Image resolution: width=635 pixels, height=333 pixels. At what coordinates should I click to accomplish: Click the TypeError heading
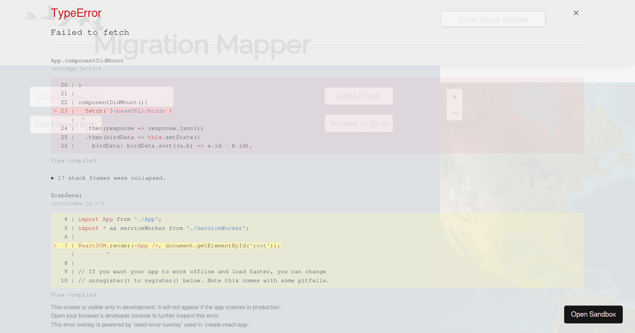[76, 13]
